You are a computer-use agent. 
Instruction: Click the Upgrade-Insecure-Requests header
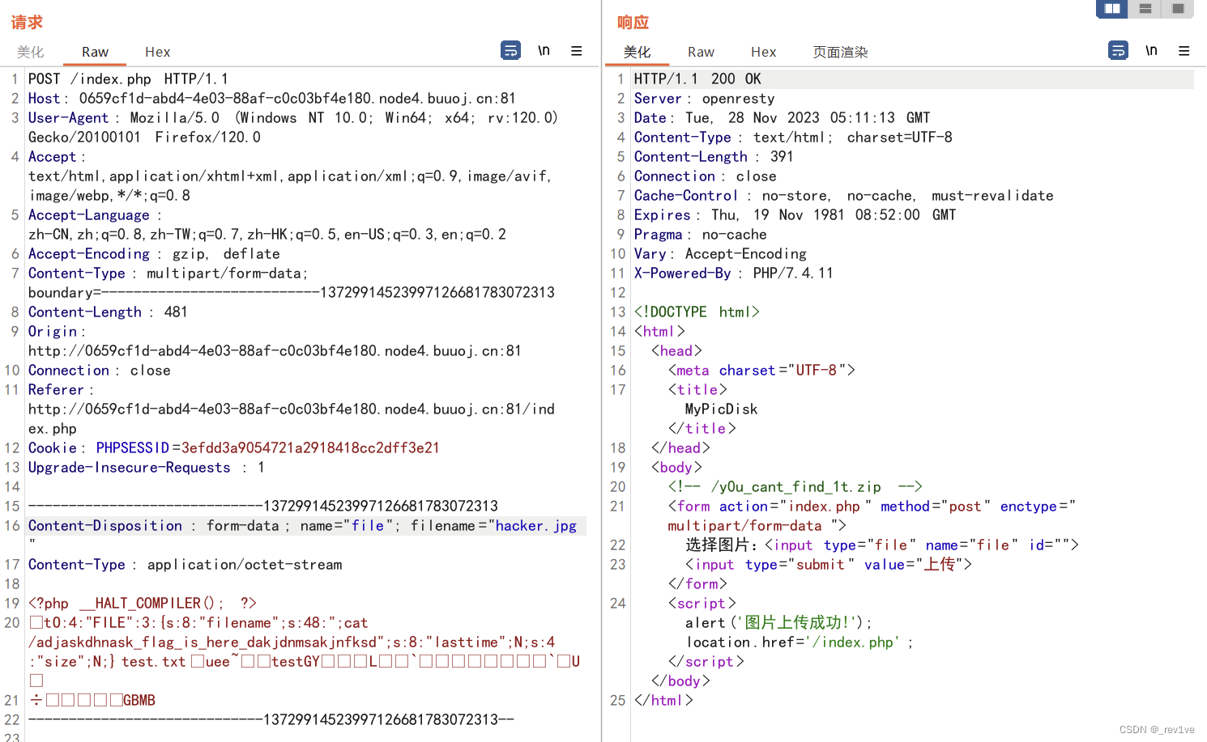[146, 467]
